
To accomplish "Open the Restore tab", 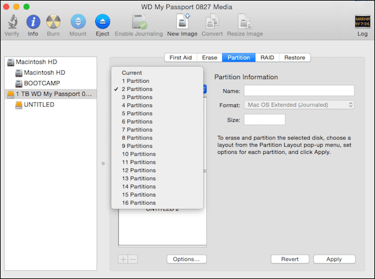I will pos(295,58).
